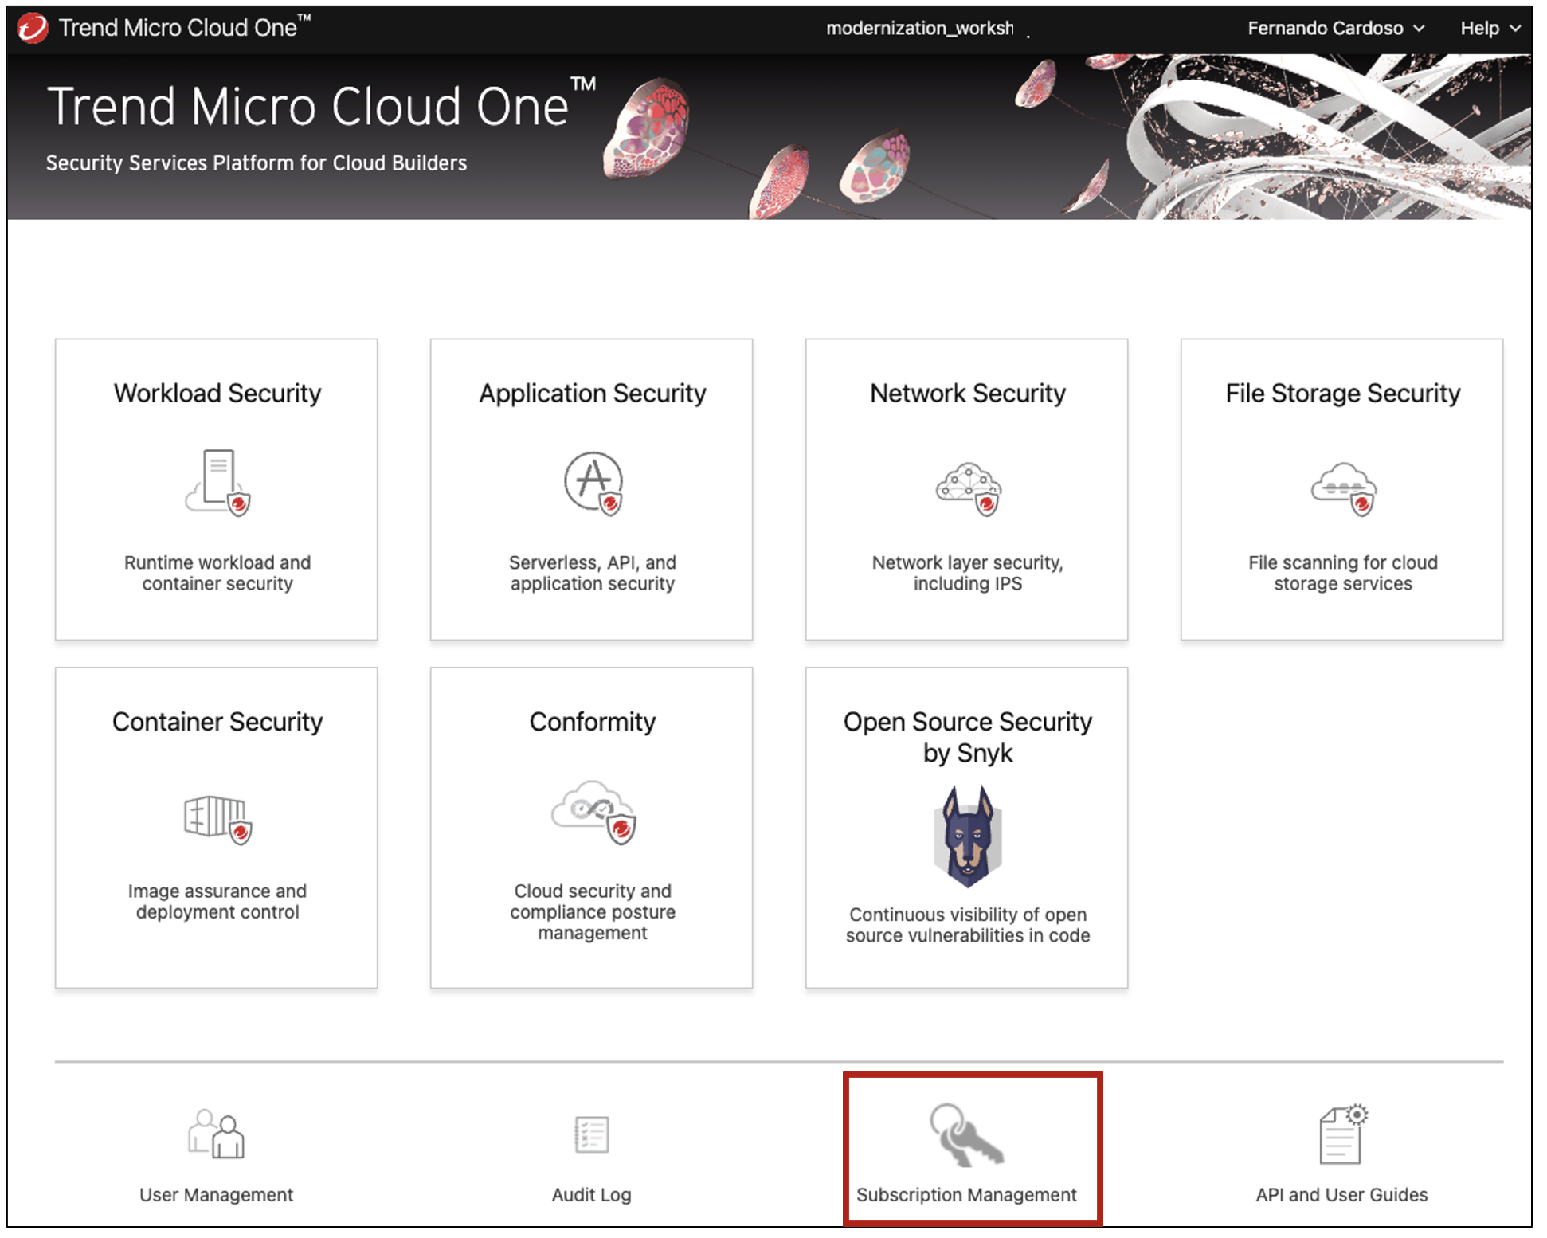Click the large banner Trend Micro Cloud One heading
The height and width of the screenshot is (1238, 1547).
(x=322, y=104)
